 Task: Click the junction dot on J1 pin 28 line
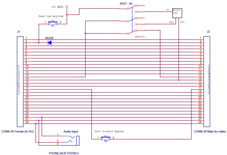coord(36,124)
